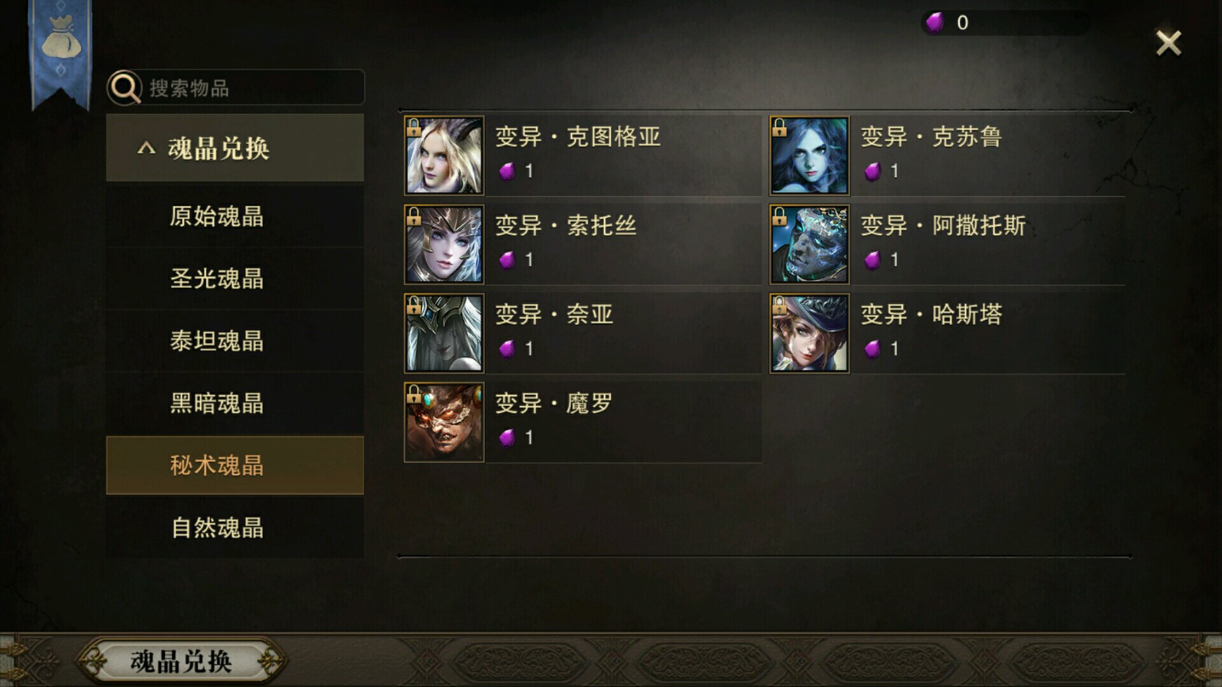Open the money bag banner icon

(x=61, y=38)
